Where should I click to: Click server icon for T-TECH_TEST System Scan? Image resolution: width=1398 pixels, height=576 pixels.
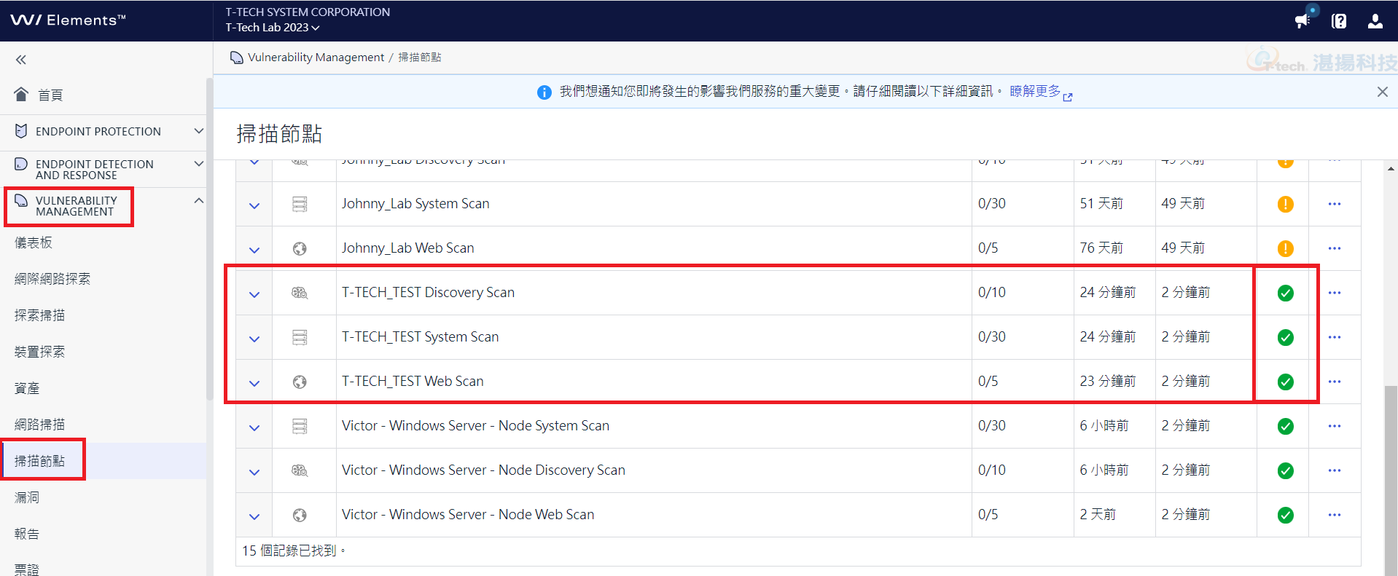[300, 337]
